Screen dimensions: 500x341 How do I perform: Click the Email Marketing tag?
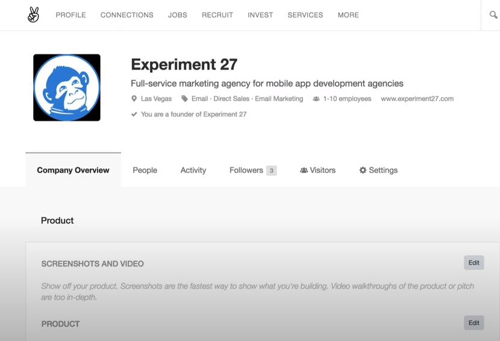279,99
